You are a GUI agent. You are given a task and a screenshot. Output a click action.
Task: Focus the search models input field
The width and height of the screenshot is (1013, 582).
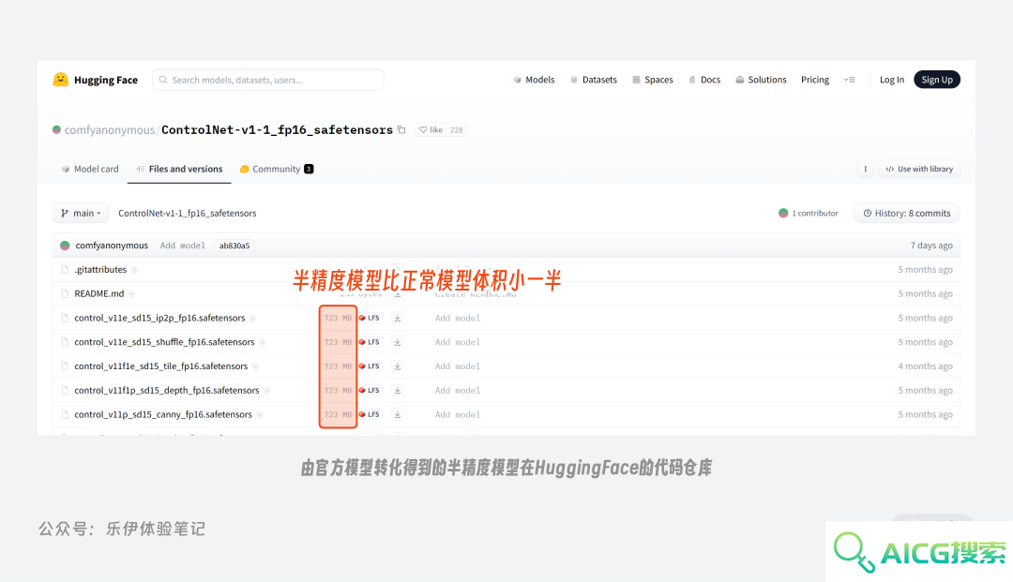pos(268,80)
